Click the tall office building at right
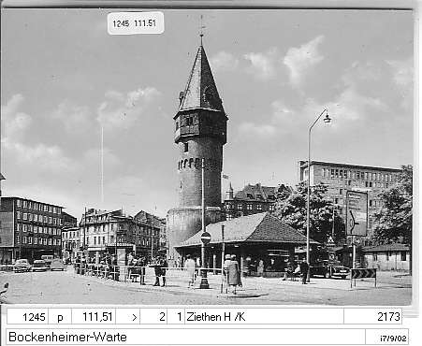Viewport: 422px width, 346px height. pyautogui.click(x=349, y=187)
